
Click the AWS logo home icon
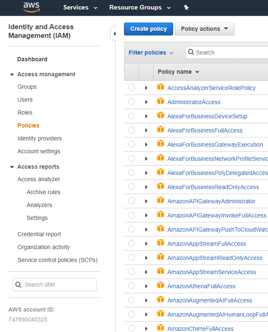[32, 7]
